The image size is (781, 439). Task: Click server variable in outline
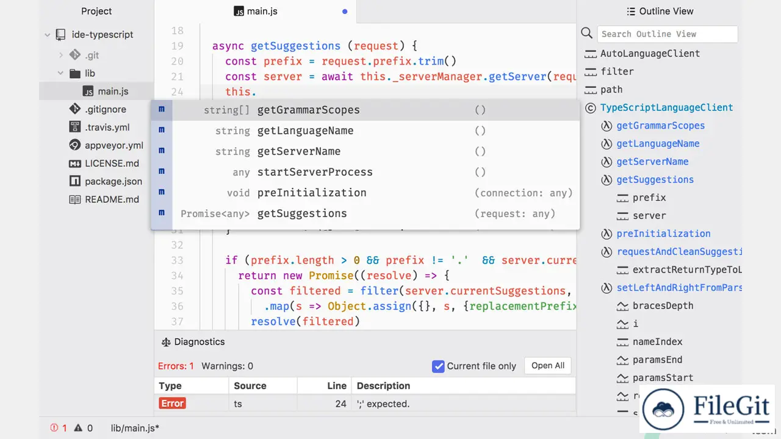pyautogui.click(x=649, y=215)
